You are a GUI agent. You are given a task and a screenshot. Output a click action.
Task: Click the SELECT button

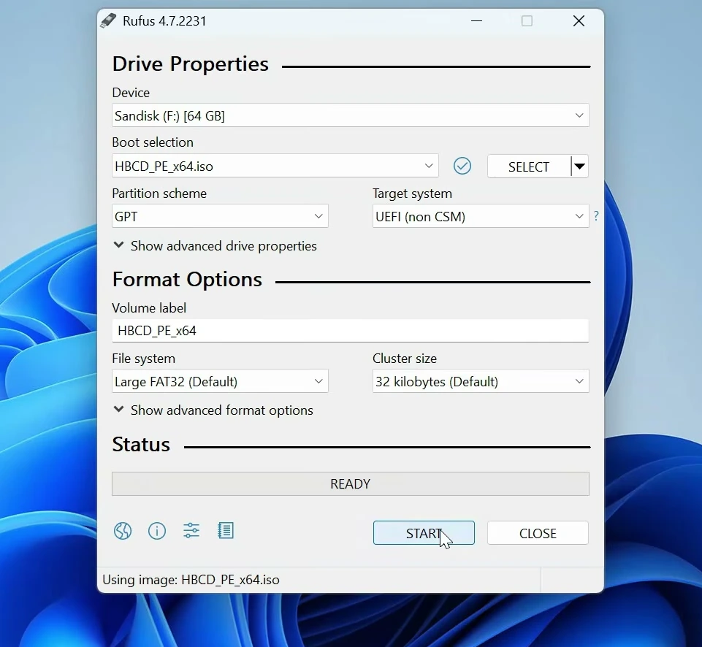529,166
